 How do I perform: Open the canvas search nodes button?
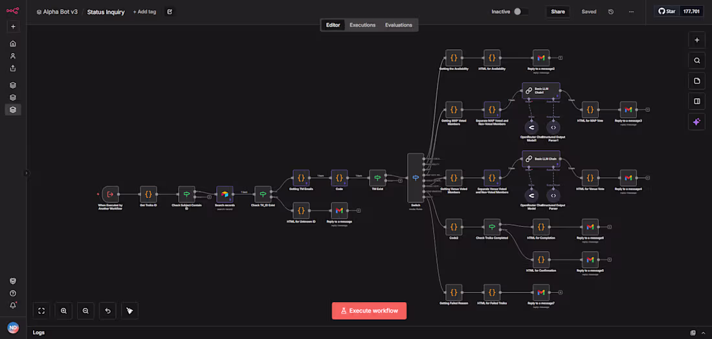(x=696, y=60)
